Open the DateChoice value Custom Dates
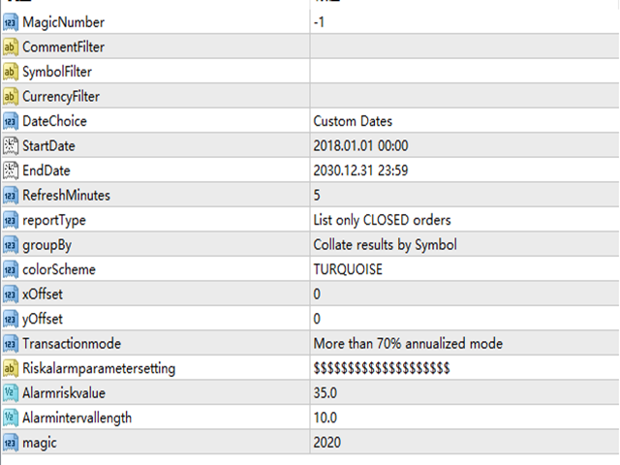This screenshot has width=620, height=465. click(465, 121)
